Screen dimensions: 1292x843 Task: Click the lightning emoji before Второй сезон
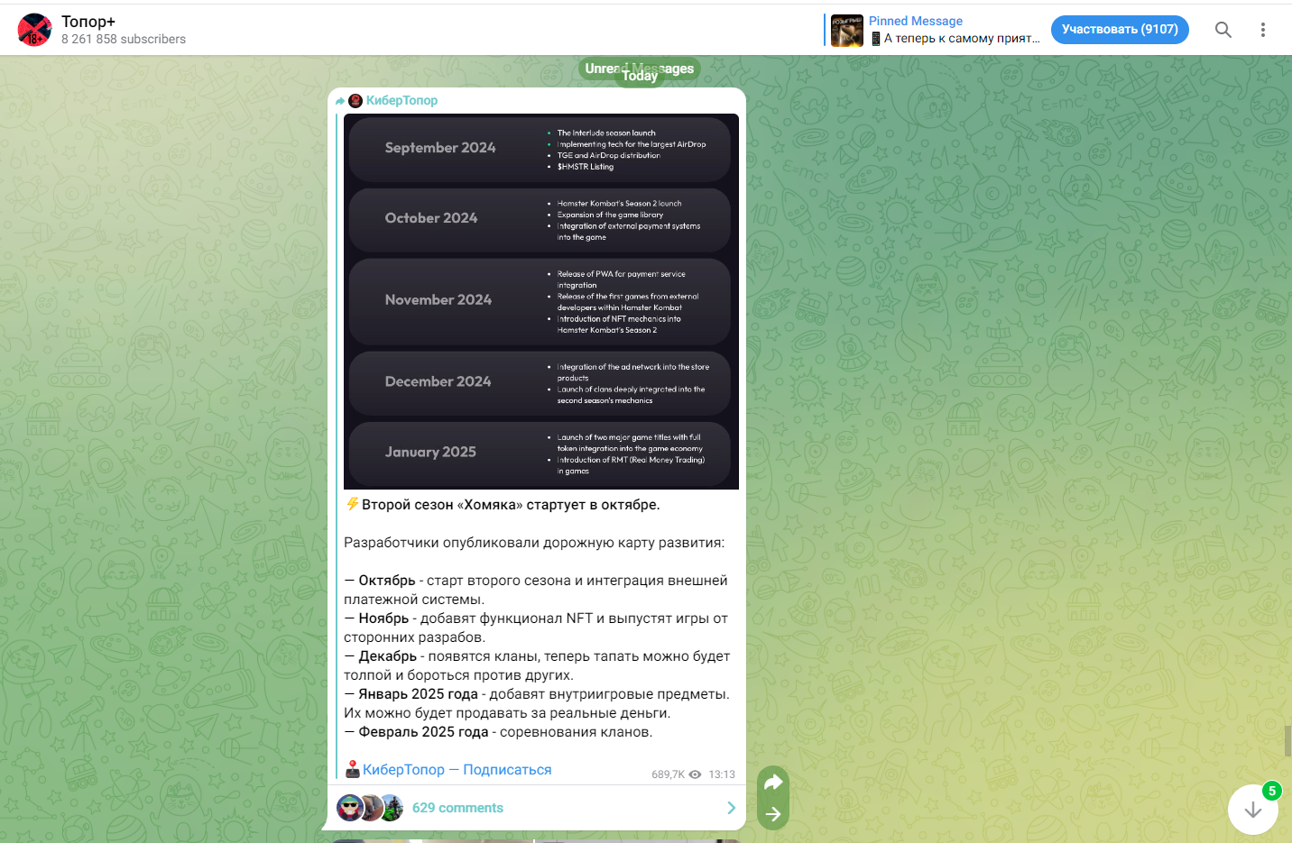click(353, 504)
